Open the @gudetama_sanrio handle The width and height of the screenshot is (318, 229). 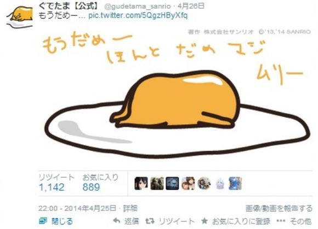tap(137, 6)
